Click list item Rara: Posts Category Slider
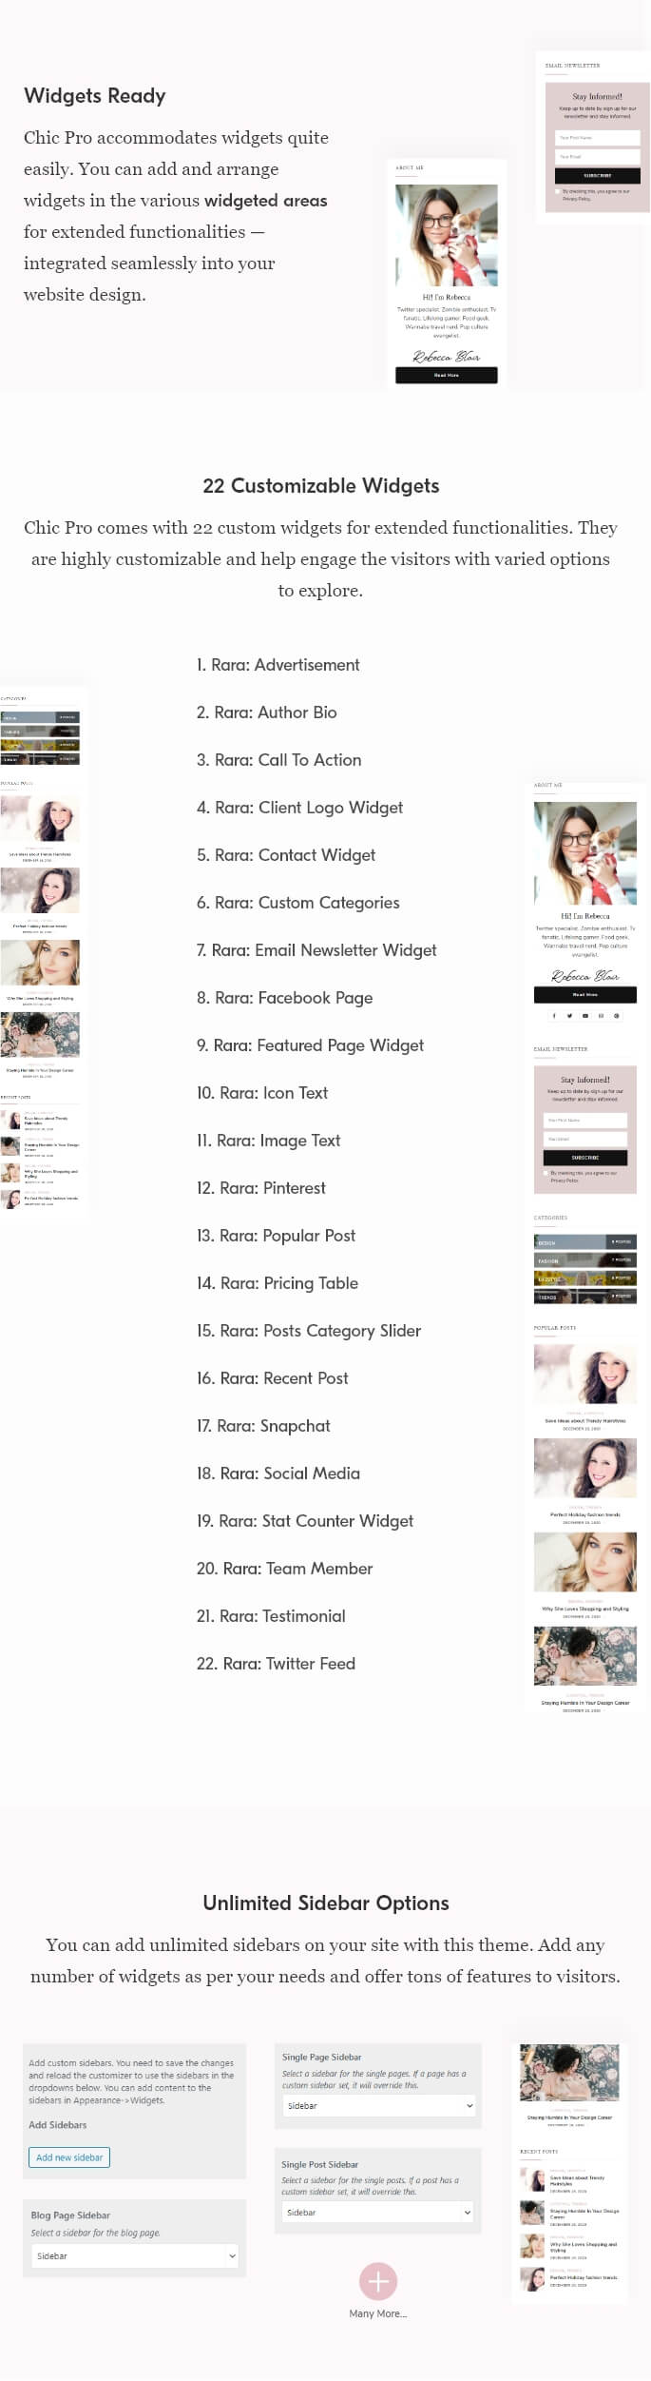 pos(308,1331)
